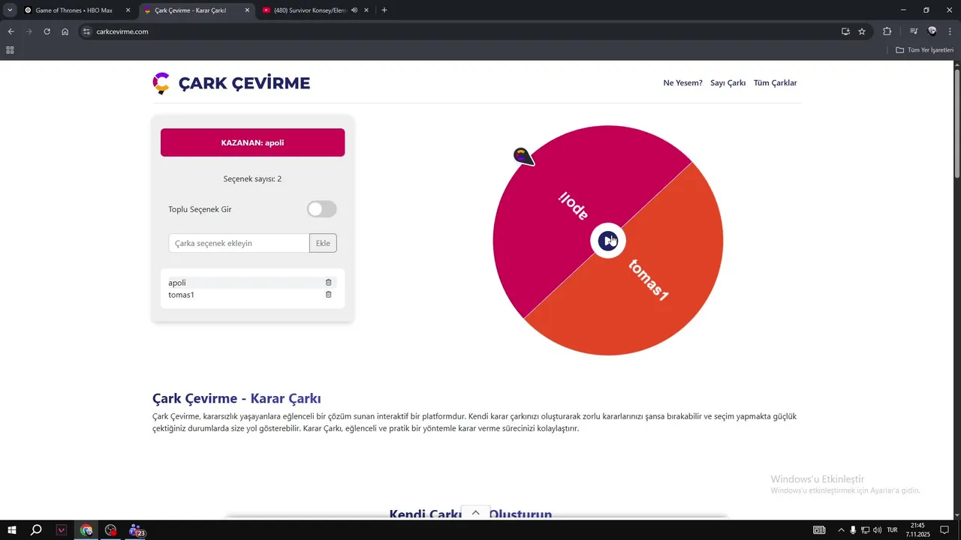
Task: View site information next to the address
Action: coord(86,31)
